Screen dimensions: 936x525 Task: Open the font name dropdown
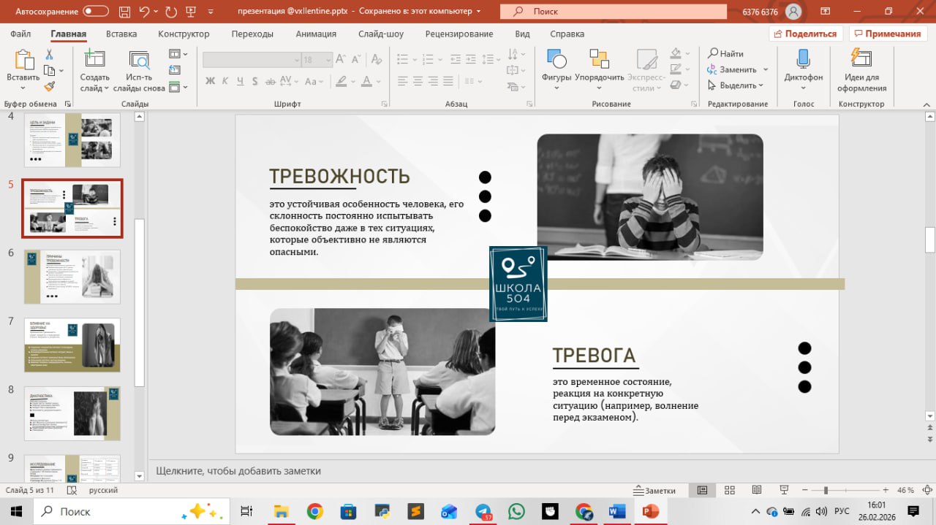coord(296,60)
